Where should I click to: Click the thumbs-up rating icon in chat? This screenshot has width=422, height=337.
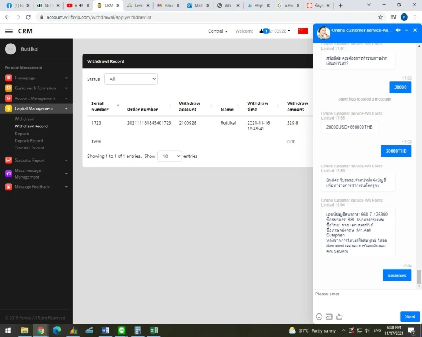click(x=339, y=317)
